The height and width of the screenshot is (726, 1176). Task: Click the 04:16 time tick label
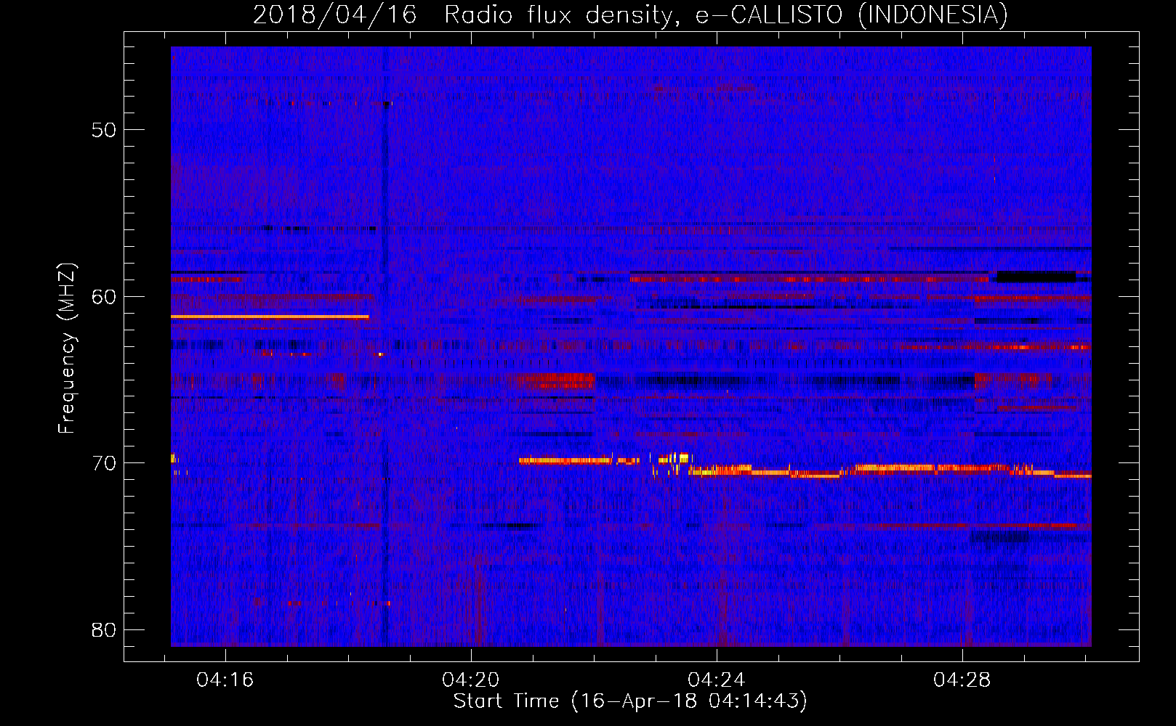225,680
